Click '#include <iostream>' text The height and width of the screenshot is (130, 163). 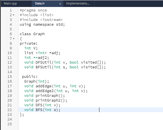coord(41,20)
